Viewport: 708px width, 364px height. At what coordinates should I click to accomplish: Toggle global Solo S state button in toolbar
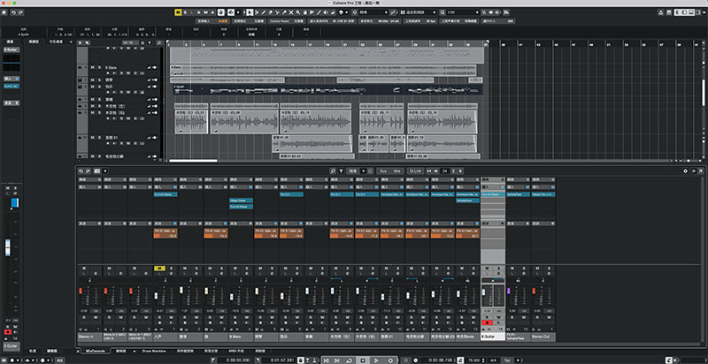[x=185, y=12]
